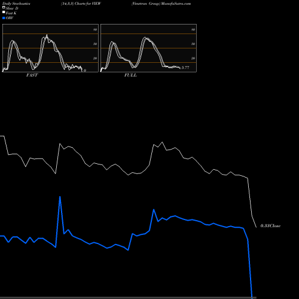
Task: Click the FAST chart label
Action: click(x=32, y=75)
